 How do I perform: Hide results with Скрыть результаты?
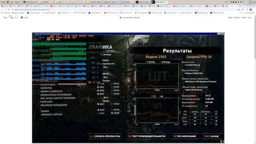[105, 136]
